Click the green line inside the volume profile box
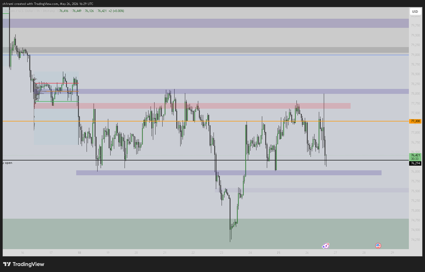This screenshot has height=272, width=425. pyautogui.click(x=56, y=101)
